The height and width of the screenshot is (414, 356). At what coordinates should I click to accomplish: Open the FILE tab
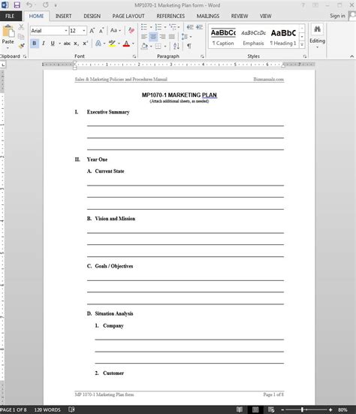click(x=10, y=16)
